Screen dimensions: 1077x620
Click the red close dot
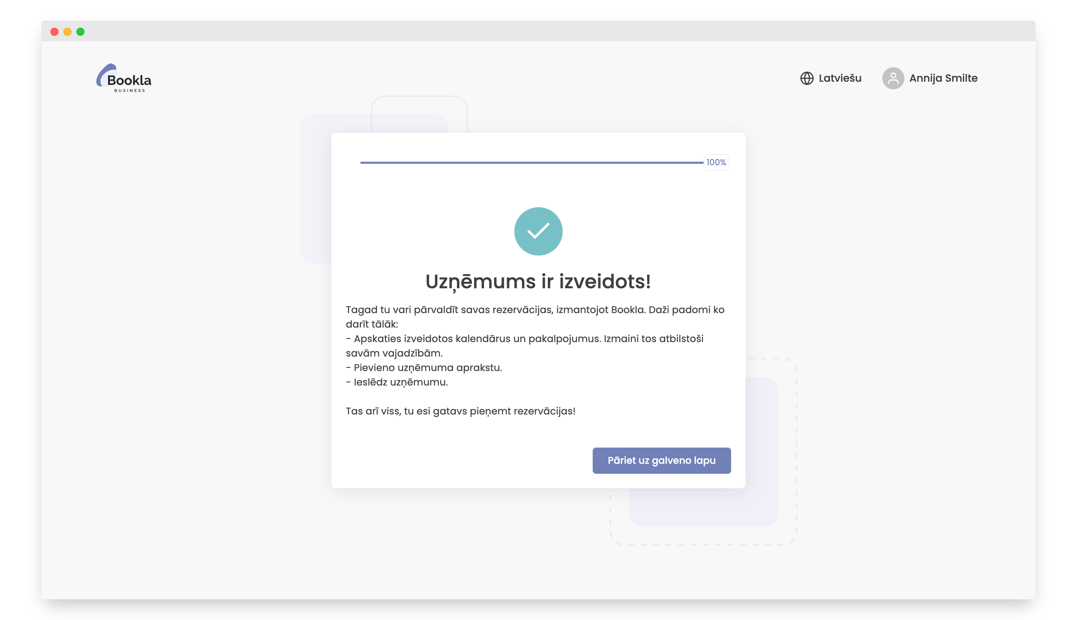pos(54,31)
